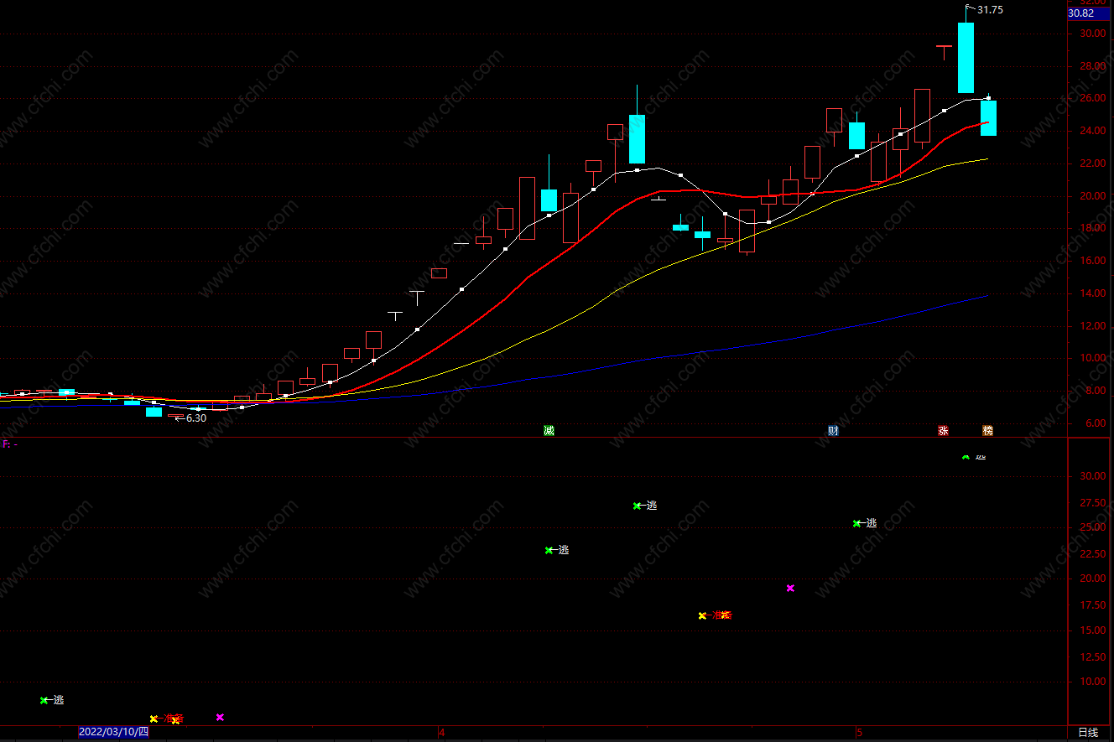Viewport: 1114px width, 742px height.
Task: Click the orange 榜 leaderboard marker
Action: tap(987, 431)
